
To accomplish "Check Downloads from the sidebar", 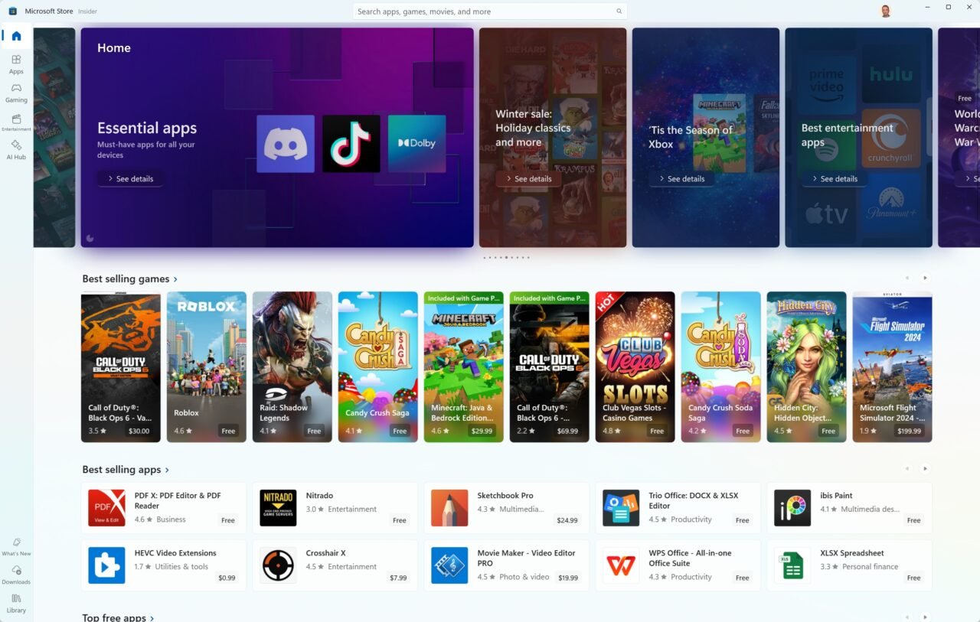I will [x=15, y=576].
